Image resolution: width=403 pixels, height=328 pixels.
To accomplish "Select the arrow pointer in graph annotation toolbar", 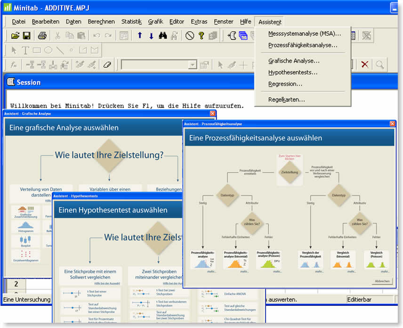I will pos(14,50).
